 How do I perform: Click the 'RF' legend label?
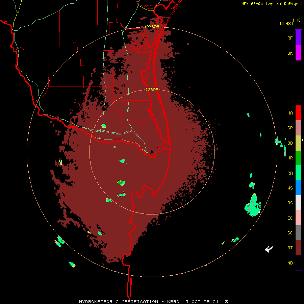(x=290, y=38)
